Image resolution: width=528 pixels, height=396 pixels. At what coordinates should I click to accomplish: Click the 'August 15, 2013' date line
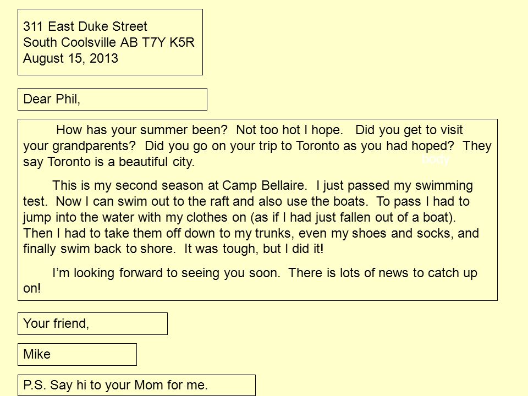pyautogui.click(x=70, y=58)
